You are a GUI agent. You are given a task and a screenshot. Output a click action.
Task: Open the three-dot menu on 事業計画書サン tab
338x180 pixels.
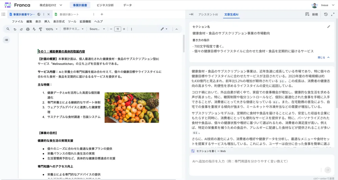pos(44,14)
